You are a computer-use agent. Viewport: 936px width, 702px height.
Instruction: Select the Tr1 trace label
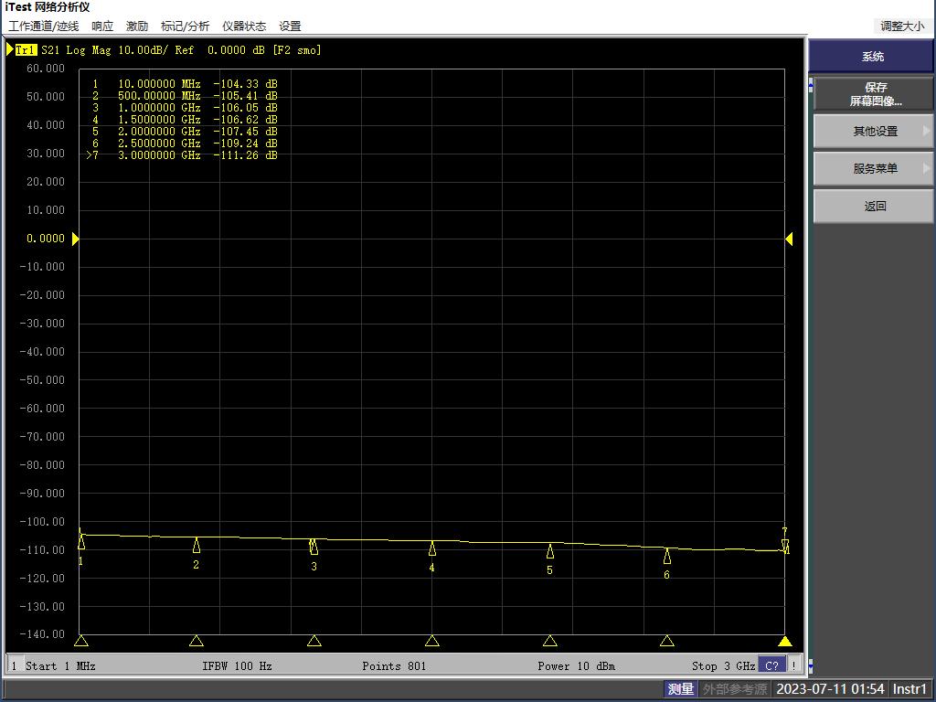pyautogui.click(x=27, y=50)
